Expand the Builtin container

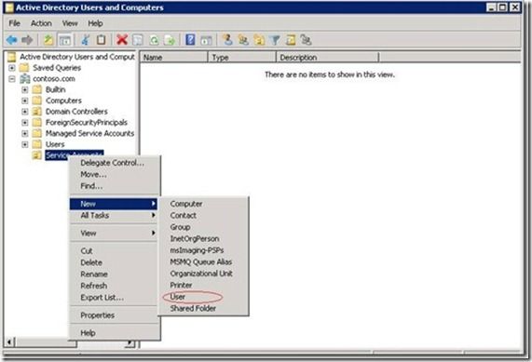click(25, 90)
